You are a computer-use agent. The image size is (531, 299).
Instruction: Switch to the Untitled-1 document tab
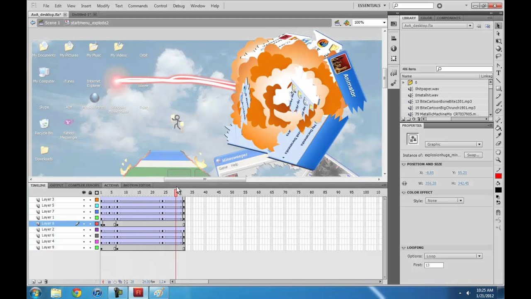82,15
